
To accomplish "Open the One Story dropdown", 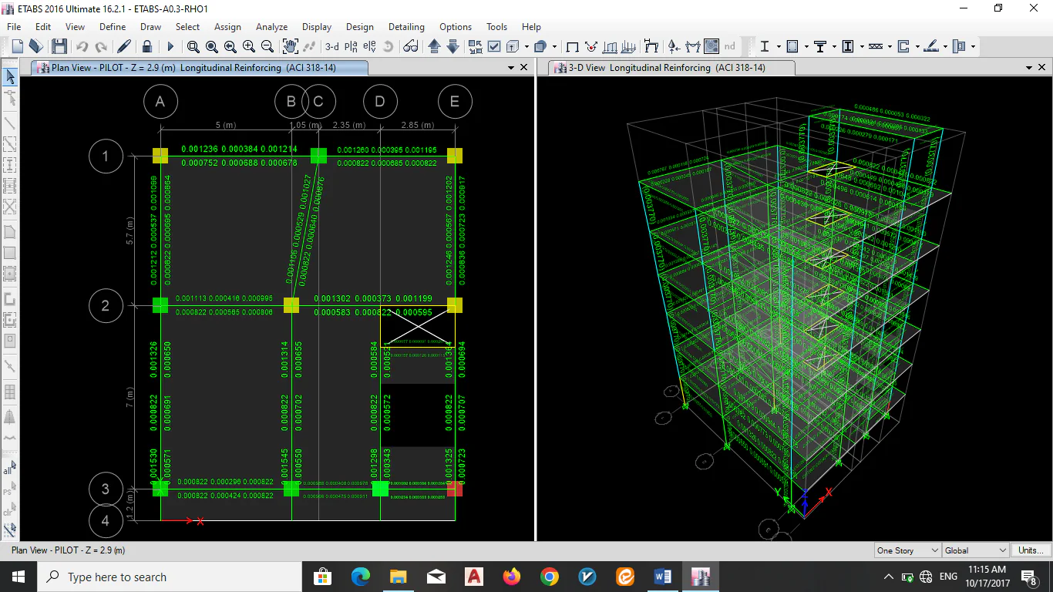I will point(907,550).
